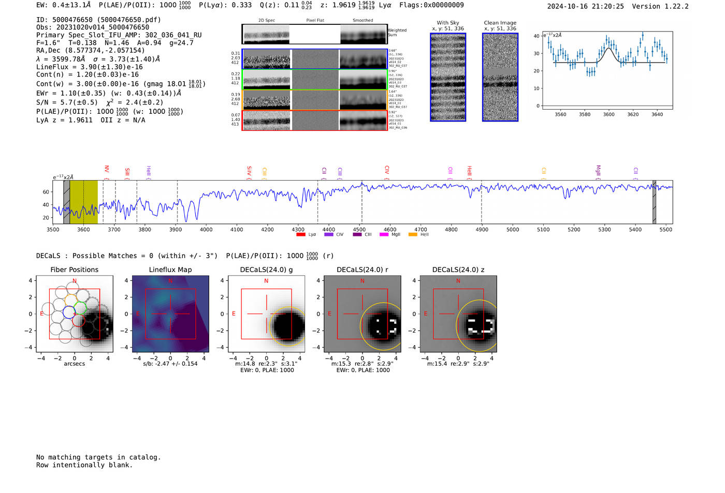This screenshot has height=493, width=725.
Task: Click the 'Pixel Flat' column header
Action: (315, 20)
